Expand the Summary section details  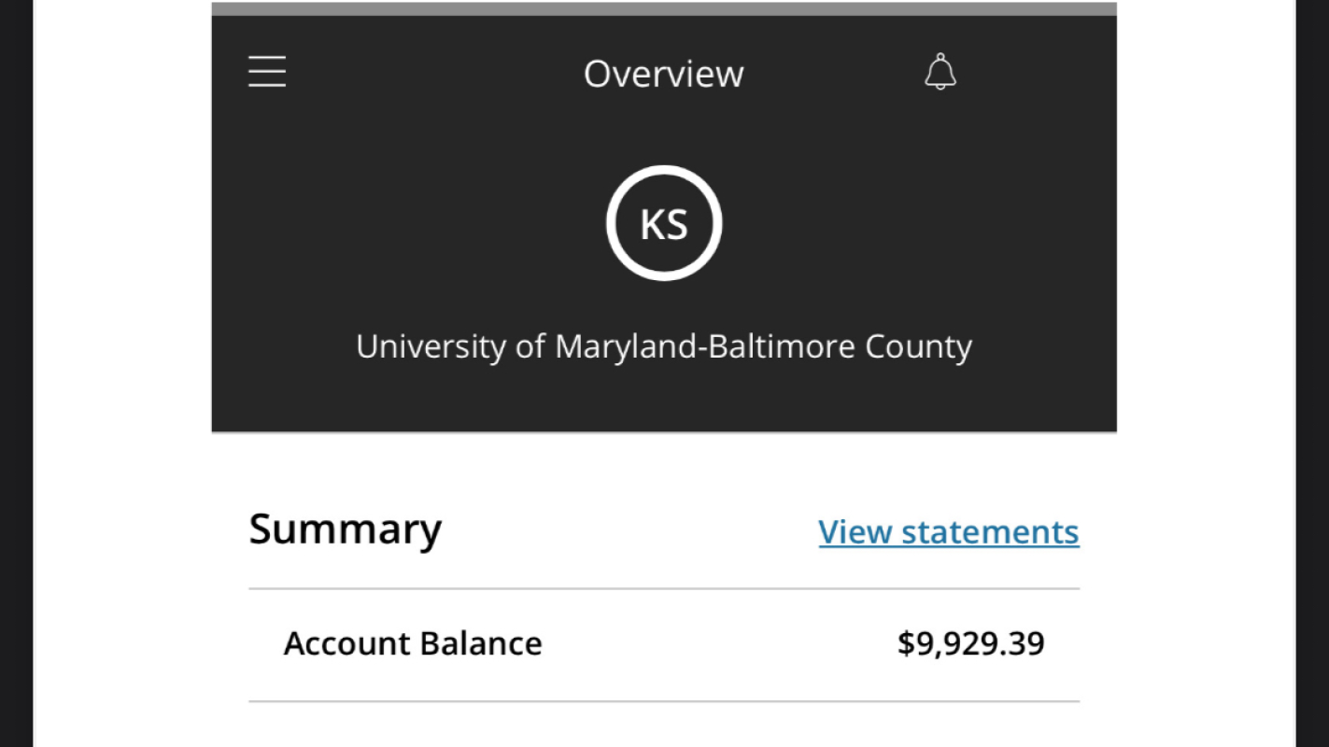345,529
